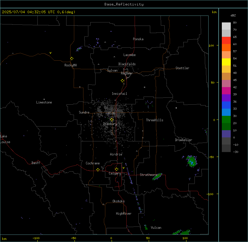The height and width of the screenshot is (242, 248).
Task: Click the blue-green storm cell southeast of Drumheller
Action: pos(192,161)
